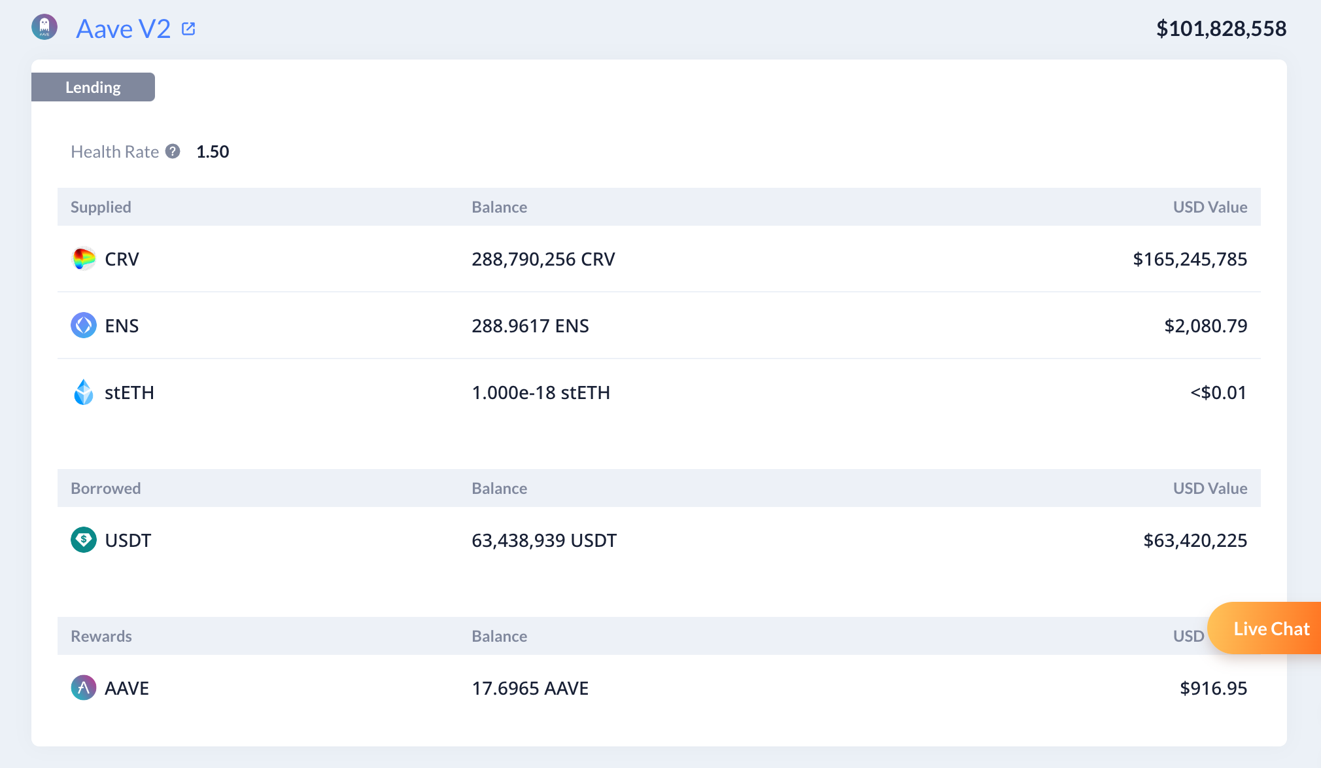
Task: Click the Health Rate help question icon
Action: [173, 151]
